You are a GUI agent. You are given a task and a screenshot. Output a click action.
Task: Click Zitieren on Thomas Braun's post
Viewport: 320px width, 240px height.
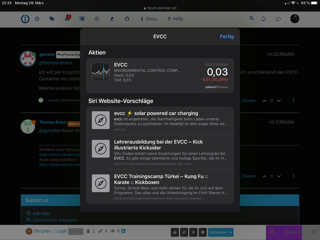pyautogui.click(x=248, y=176)
